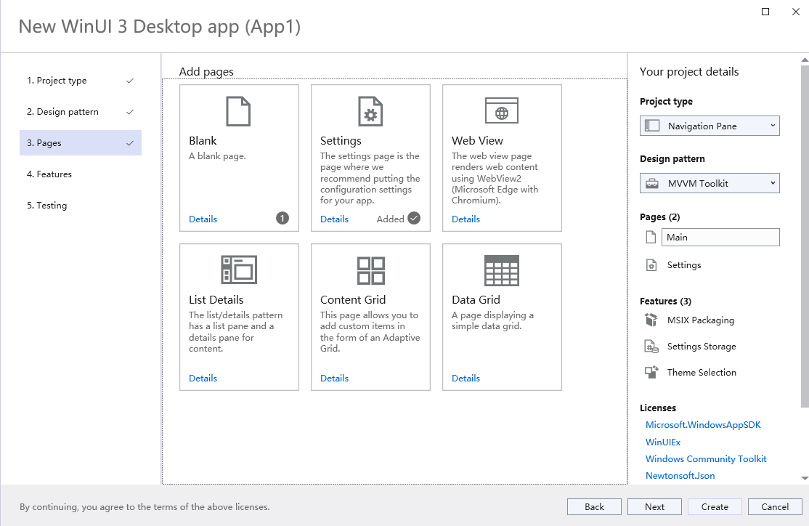Select the Blank page template icon
809x526 pixels.
click(238, 111)
